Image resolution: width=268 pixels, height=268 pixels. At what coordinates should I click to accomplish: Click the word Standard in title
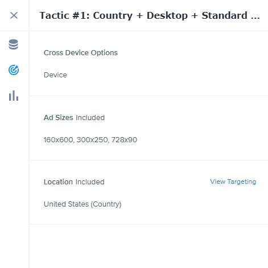point(224,15)
